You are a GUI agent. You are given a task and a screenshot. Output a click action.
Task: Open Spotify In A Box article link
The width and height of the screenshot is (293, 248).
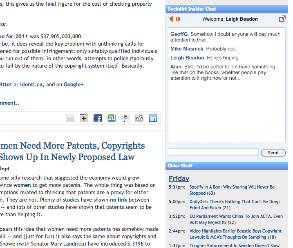coord(232,190)
